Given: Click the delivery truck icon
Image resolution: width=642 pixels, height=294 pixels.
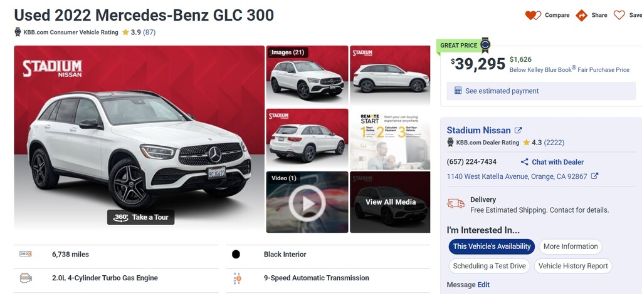Looking at the screenshot, I should coord(456,203).
